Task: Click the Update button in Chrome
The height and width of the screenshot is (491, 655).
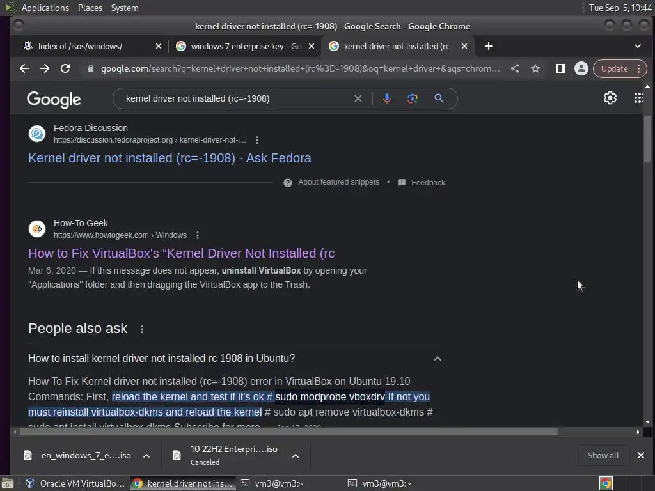Action: (614, 69)
